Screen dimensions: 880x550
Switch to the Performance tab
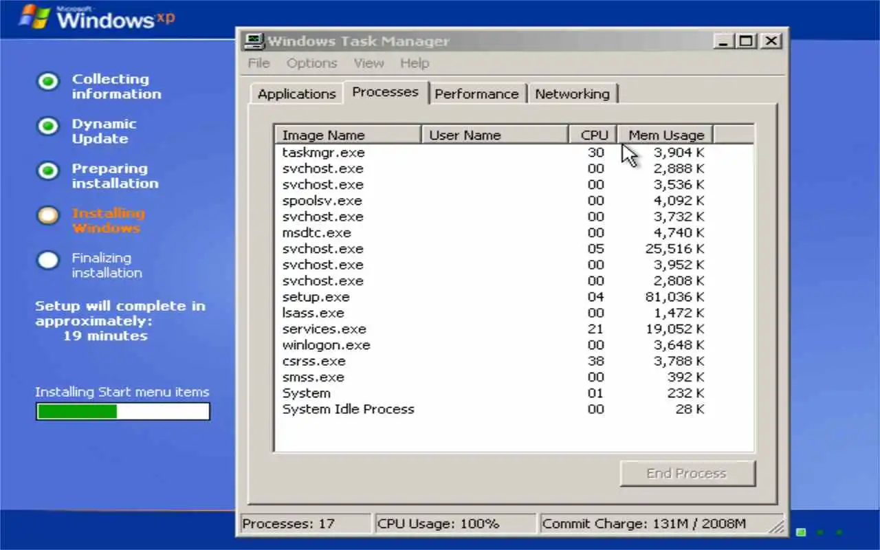click(476, 94)
